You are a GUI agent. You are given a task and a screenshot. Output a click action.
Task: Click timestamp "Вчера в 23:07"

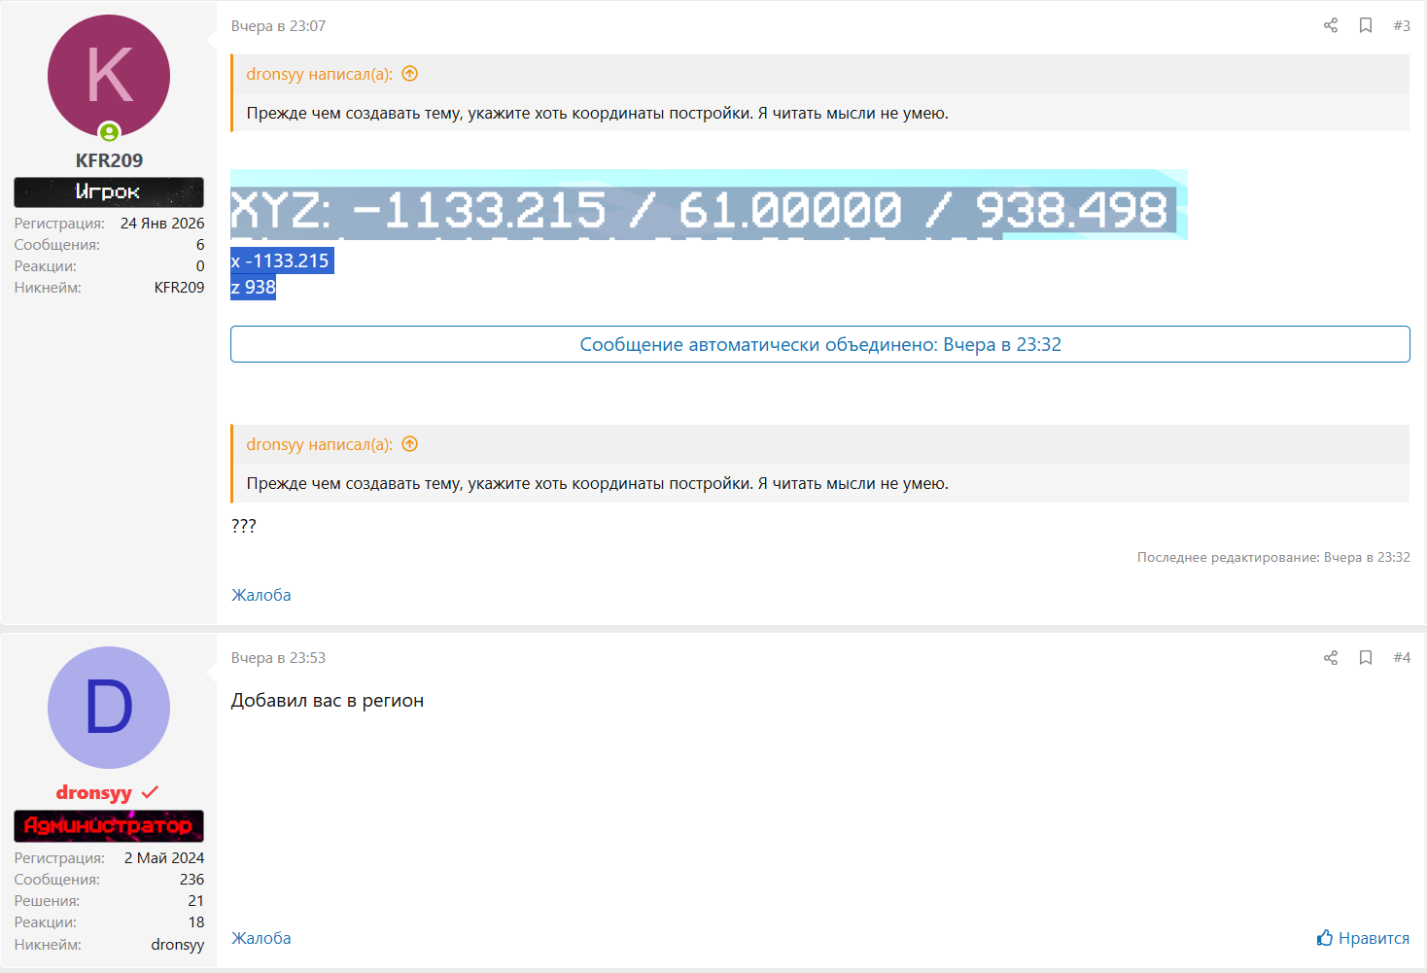click(278, 26)
